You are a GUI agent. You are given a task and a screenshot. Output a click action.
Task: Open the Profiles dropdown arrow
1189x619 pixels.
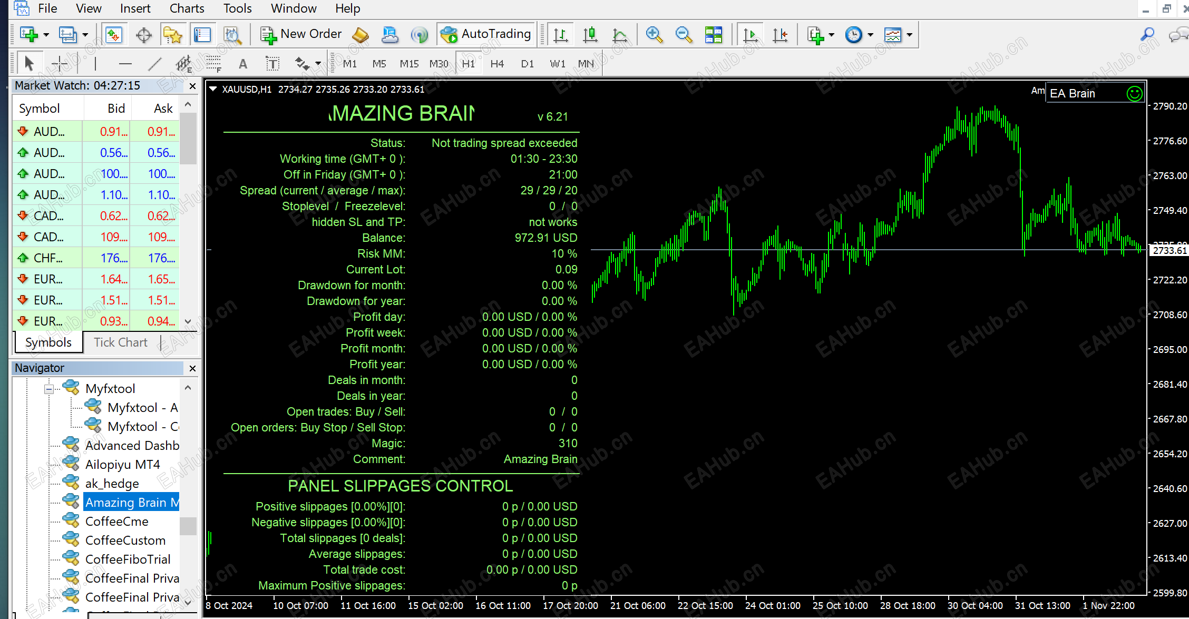point(85,35)
